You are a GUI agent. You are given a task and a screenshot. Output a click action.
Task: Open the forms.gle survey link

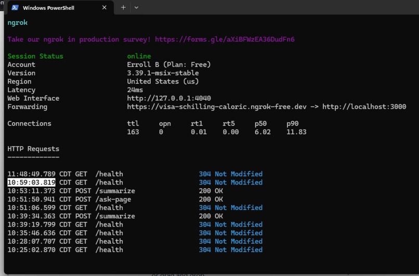click(225, 40)
